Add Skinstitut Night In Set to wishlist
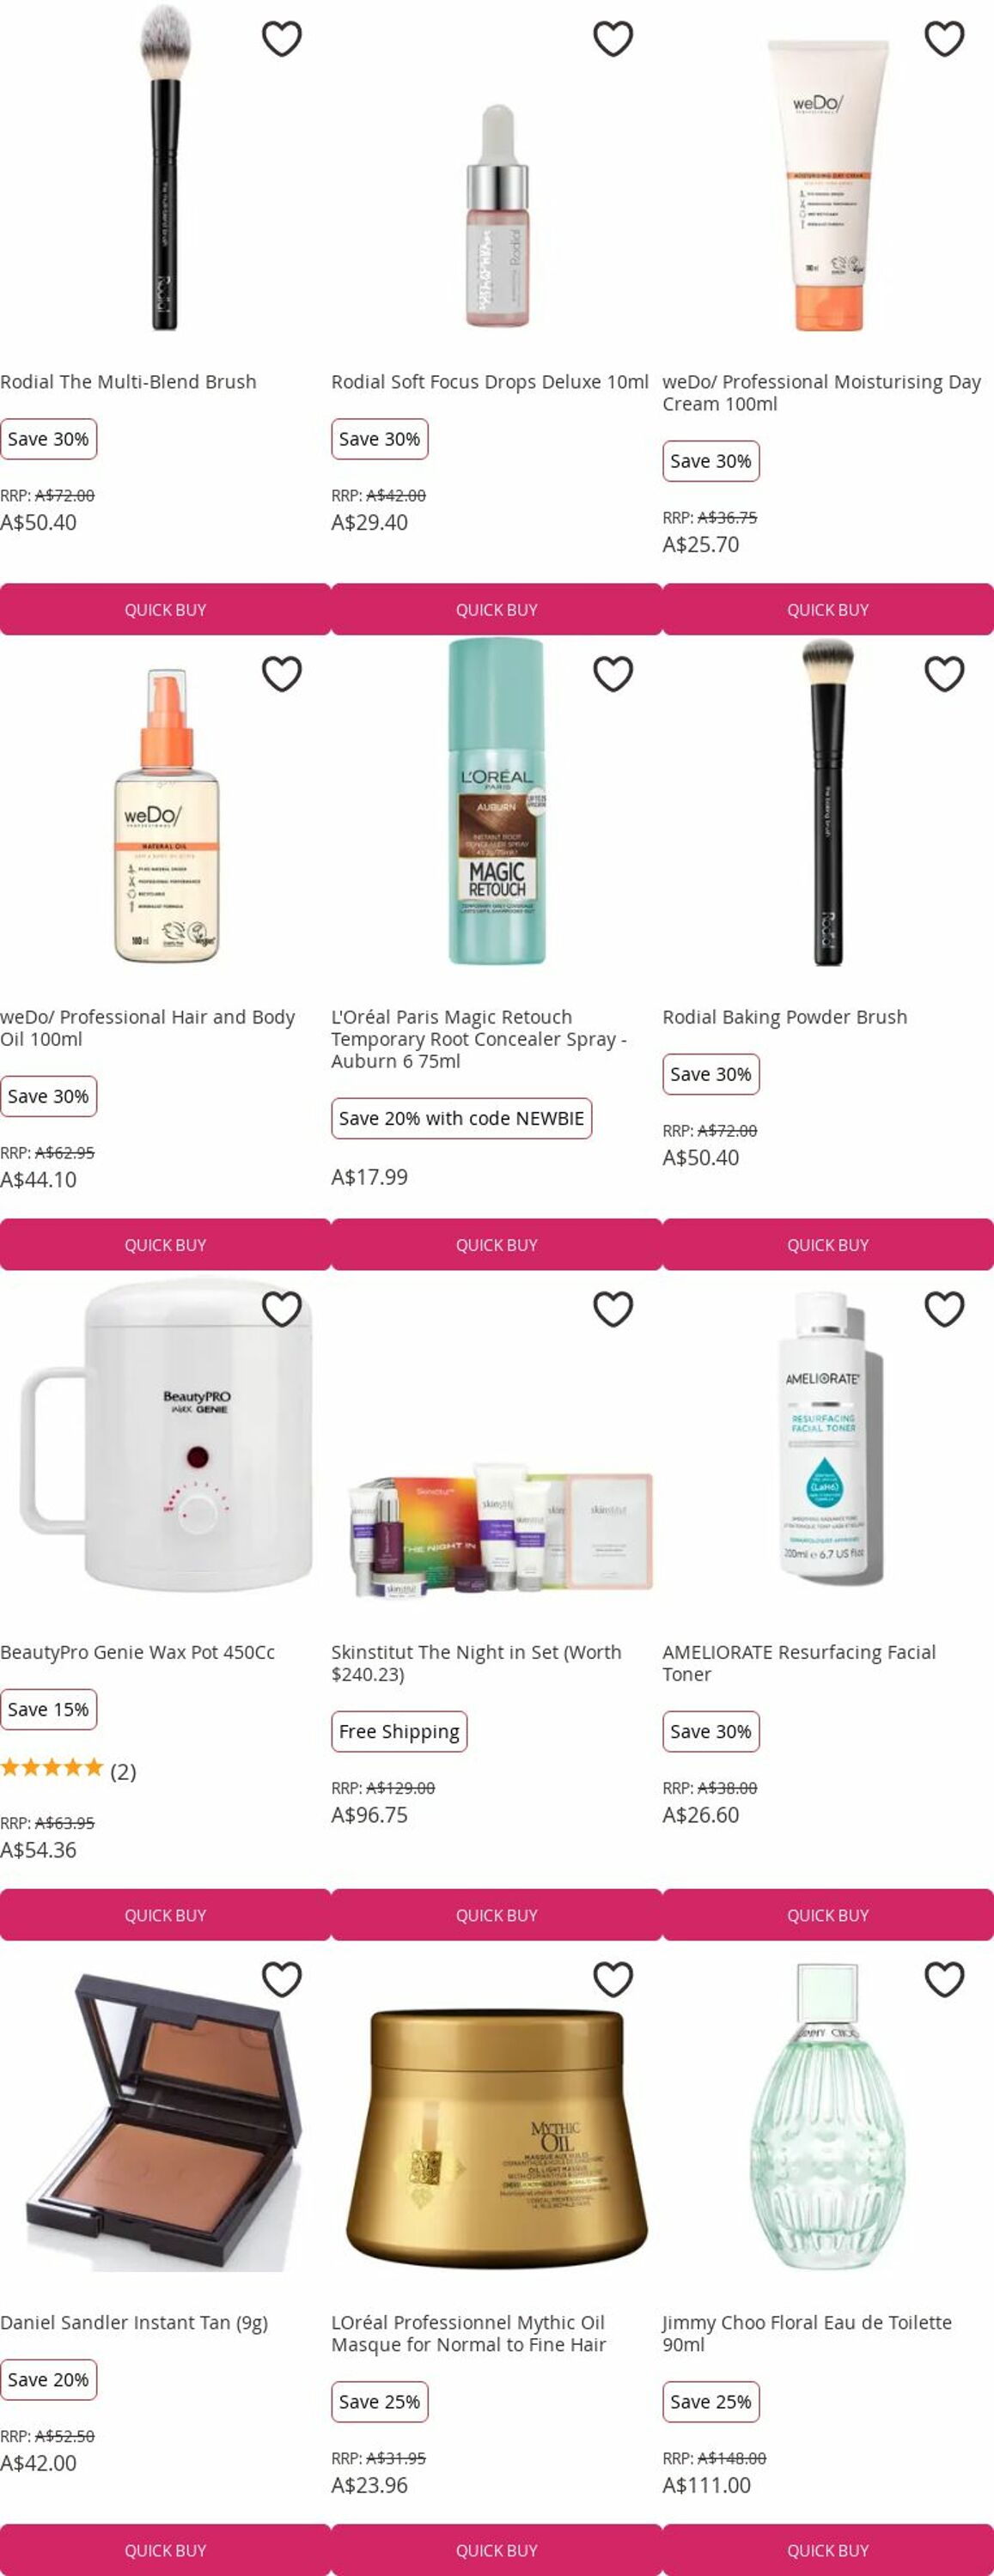 [613, 1309]
